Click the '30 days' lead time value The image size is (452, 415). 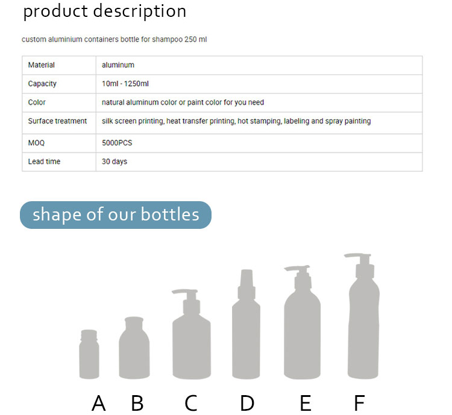click(115, 161)
